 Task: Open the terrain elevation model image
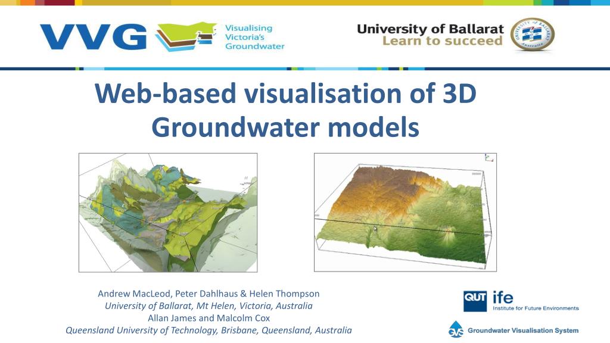tap(405, 213)
